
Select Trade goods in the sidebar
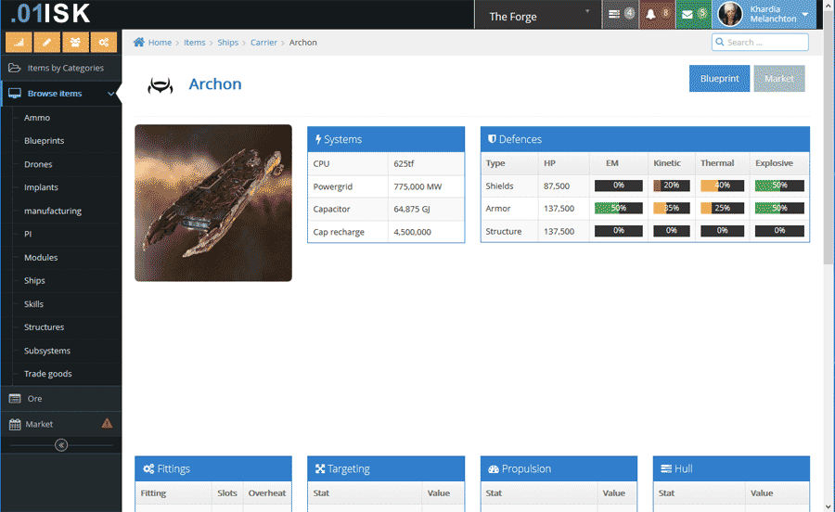coord(48,374)
